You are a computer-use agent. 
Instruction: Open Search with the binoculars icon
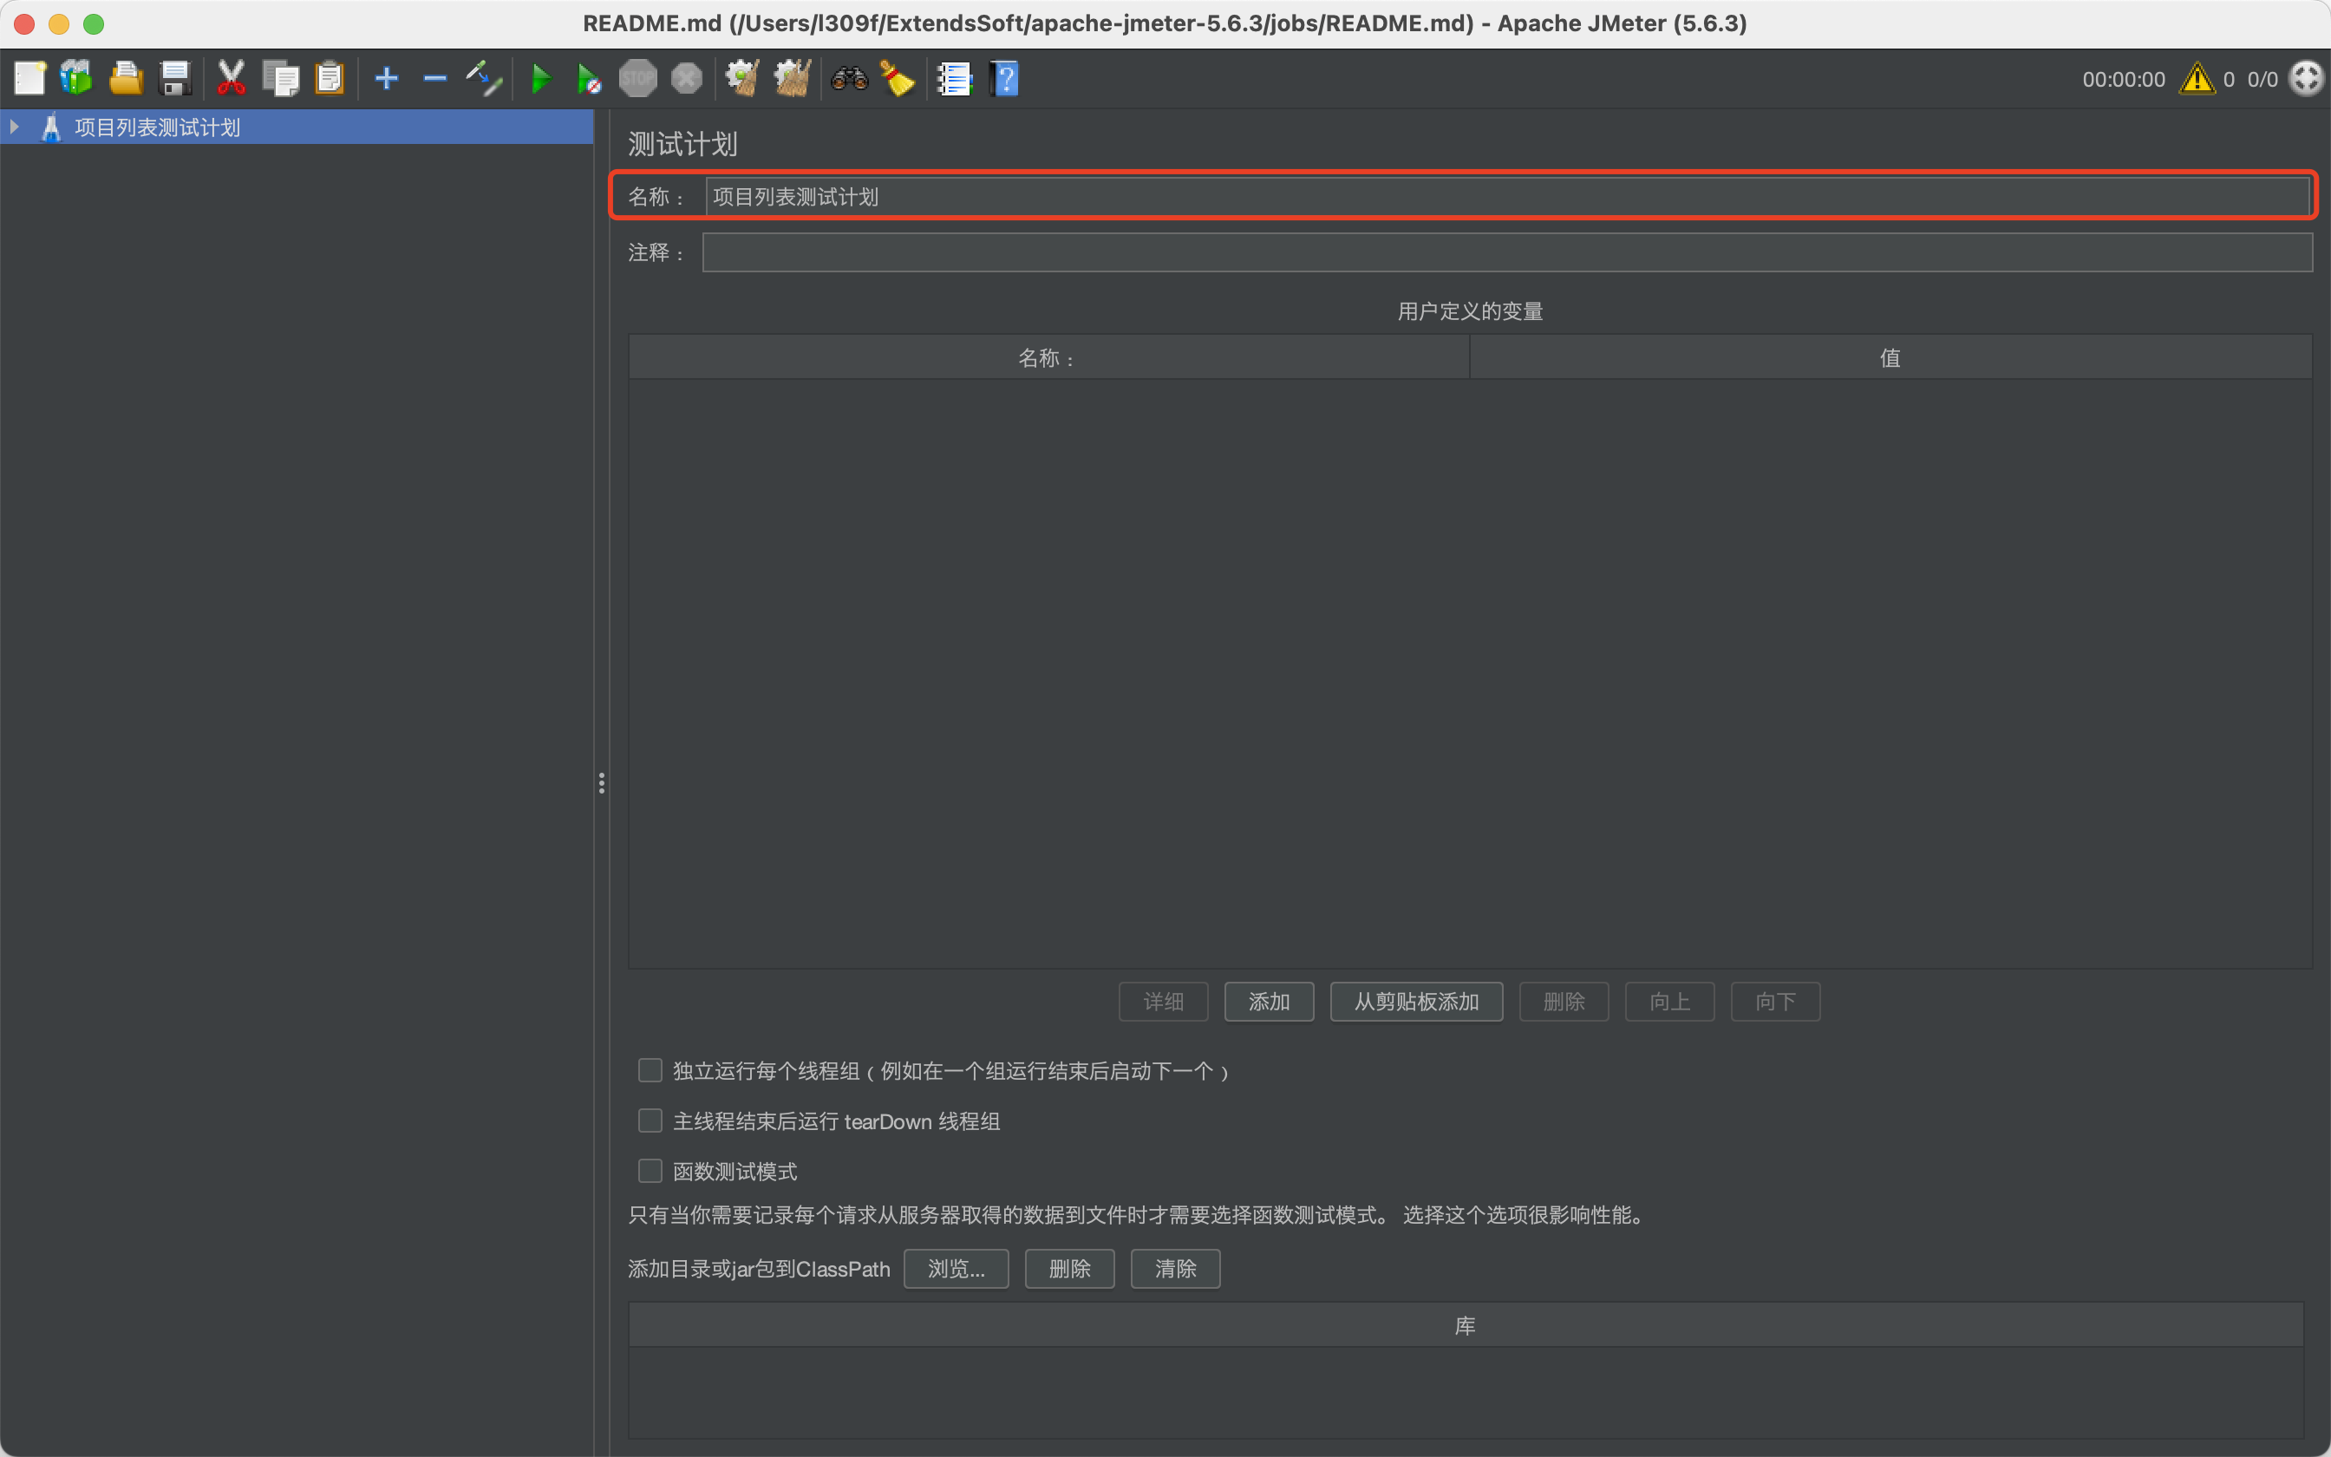[849, 78]
